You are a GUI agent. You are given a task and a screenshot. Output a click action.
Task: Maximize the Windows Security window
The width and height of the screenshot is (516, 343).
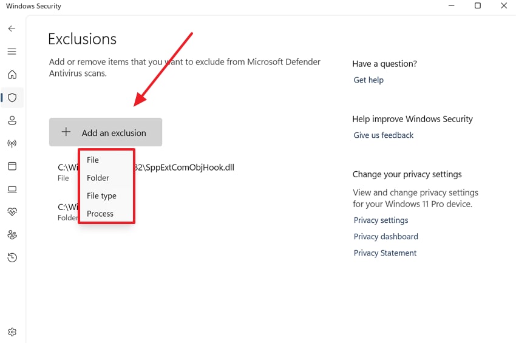pyautogui.click(x=478, y=5)
